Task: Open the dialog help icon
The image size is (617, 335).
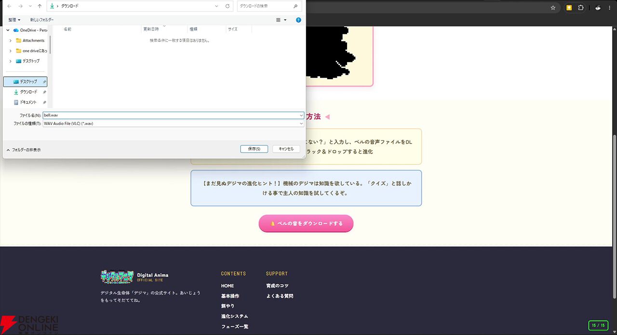Action: coord(298,20)
